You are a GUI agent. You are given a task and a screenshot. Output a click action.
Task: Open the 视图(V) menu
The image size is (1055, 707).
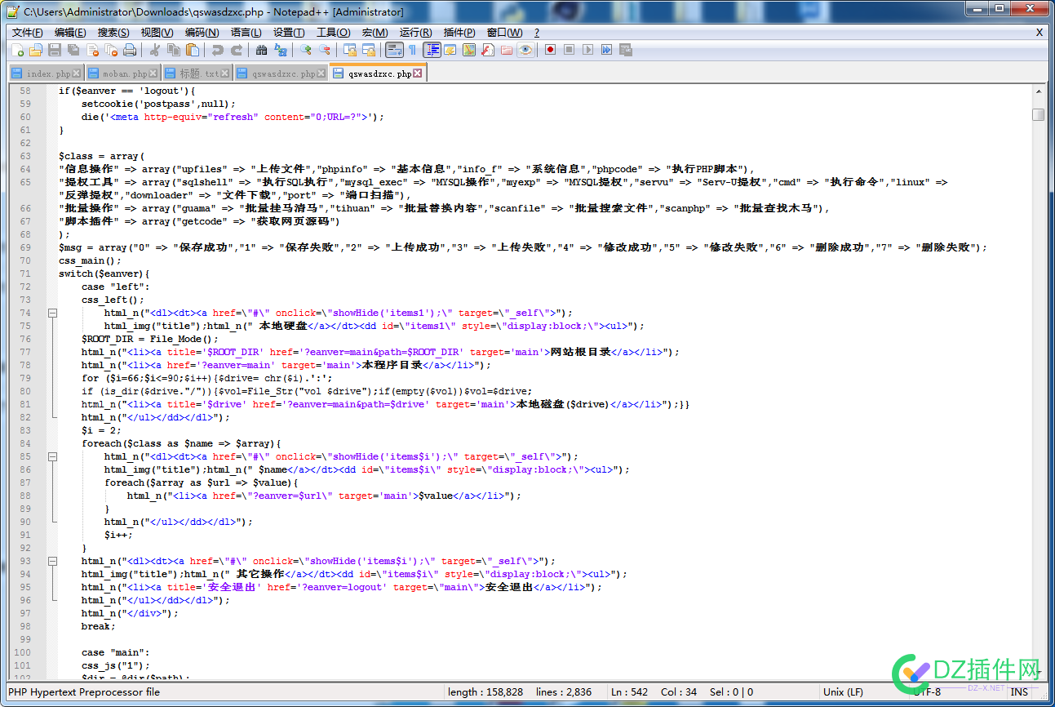(x=157, y=33)
